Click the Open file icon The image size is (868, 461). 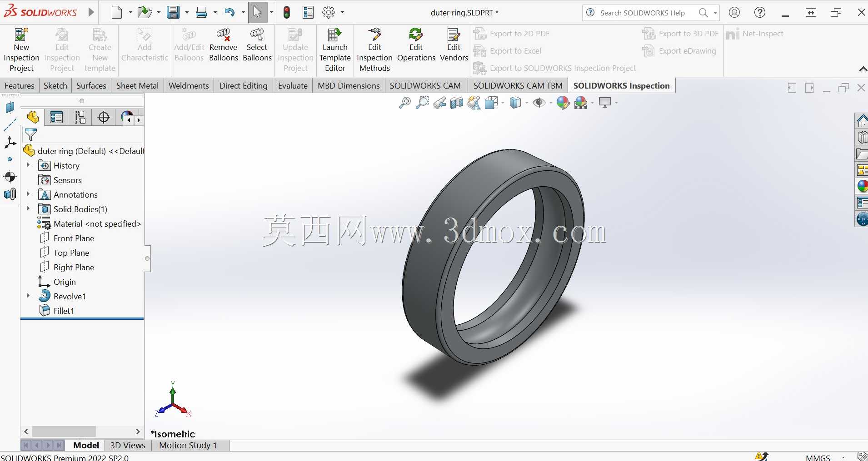coord(145,12)
